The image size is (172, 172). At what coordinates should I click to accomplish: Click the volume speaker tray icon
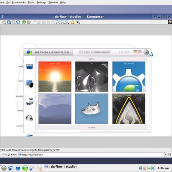pyautogui.click(x=141, y=168)
